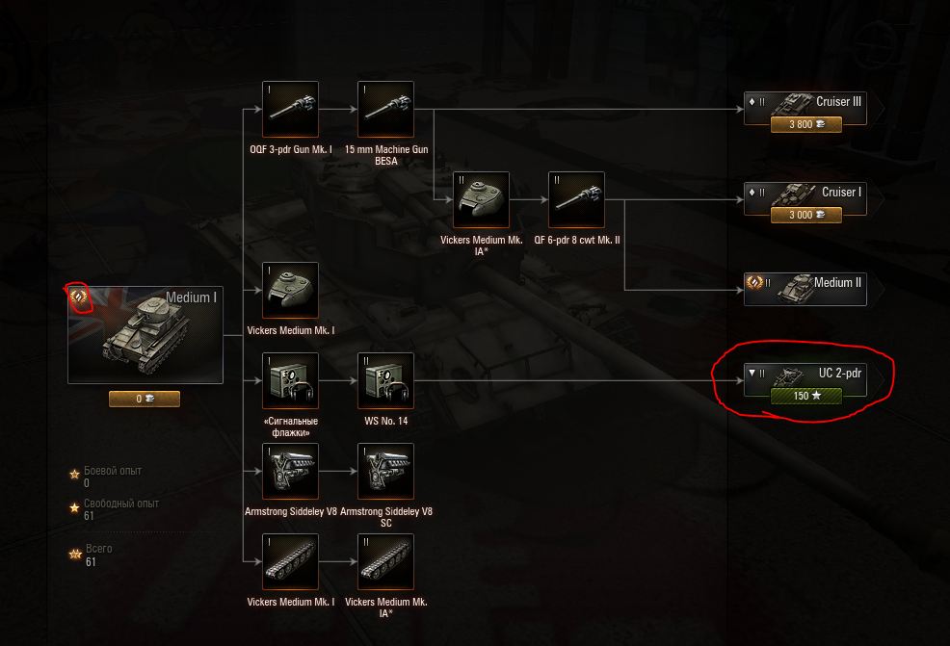Screen dimensions: 950x646
Task: Select the QF 6-pdr 8 cwt Mk. II gun
Action: [576, 200]
